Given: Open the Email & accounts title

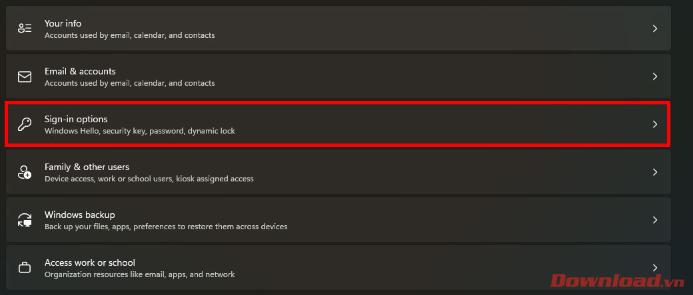Looking at the screenshot, I should point(80,71).
